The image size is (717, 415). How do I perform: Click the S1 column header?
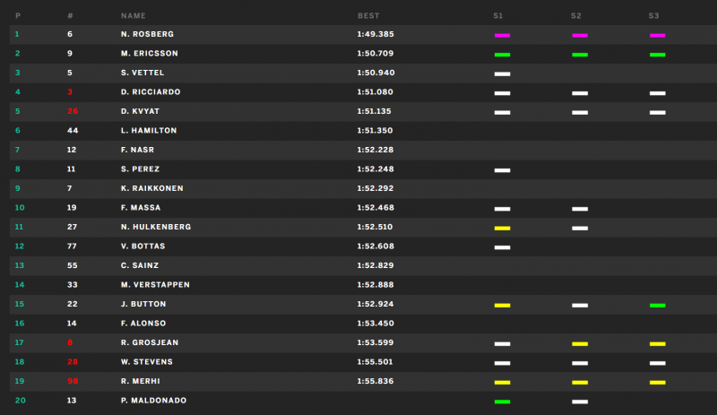[498, 15]
